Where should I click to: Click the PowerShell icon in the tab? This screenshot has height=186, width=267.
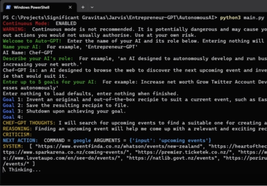[x=8, y=7]
